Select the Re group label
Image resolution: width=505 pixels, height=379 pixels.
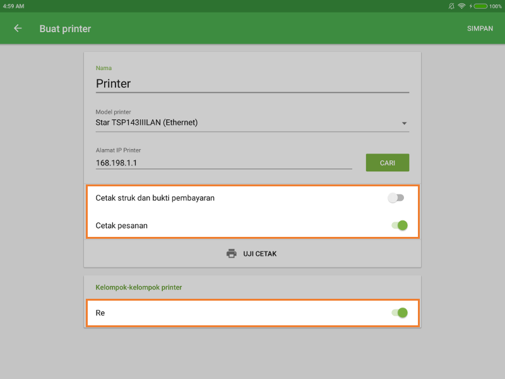(x=100, y=313)
